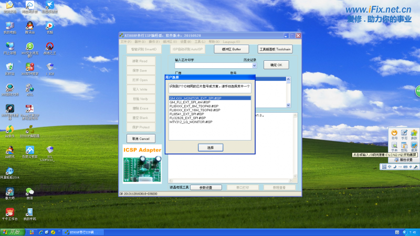Open the 腾讯QQ penguin desktop icon
This screenshot has width=420, height=236.
[x=30, y=28]
